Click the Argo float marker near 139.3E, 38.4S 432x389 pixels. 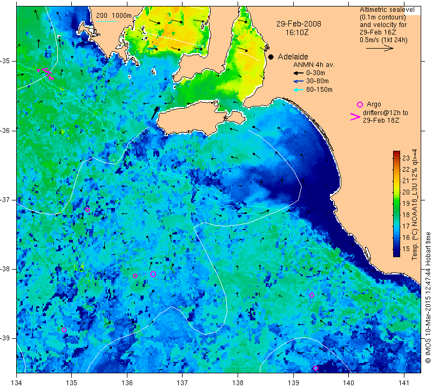point(312,296)
